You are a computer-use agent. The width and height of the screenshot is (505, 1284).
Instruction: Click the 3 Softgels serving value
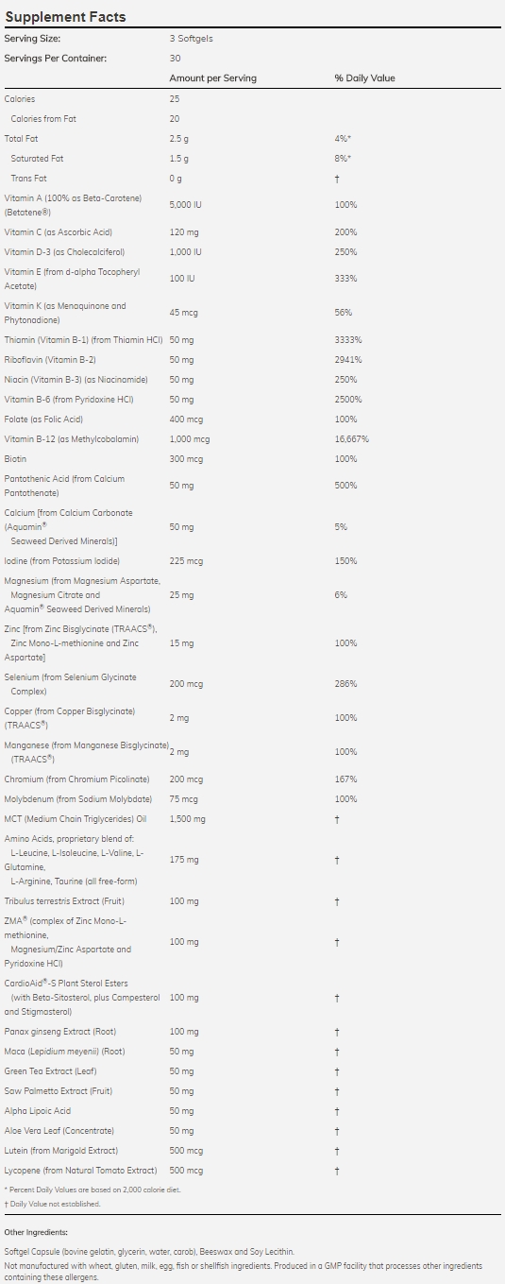pos(190,39)
